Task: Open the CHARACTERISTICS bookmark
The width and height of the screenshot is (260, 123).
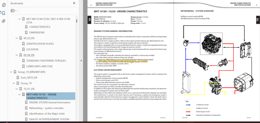Action: point(40,27)
